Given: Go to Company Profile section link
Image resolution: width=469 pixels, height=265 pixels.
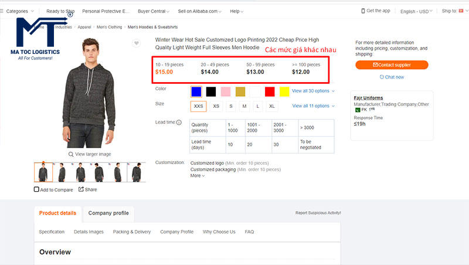Looking at the screenshot, I should click(177, 232).
